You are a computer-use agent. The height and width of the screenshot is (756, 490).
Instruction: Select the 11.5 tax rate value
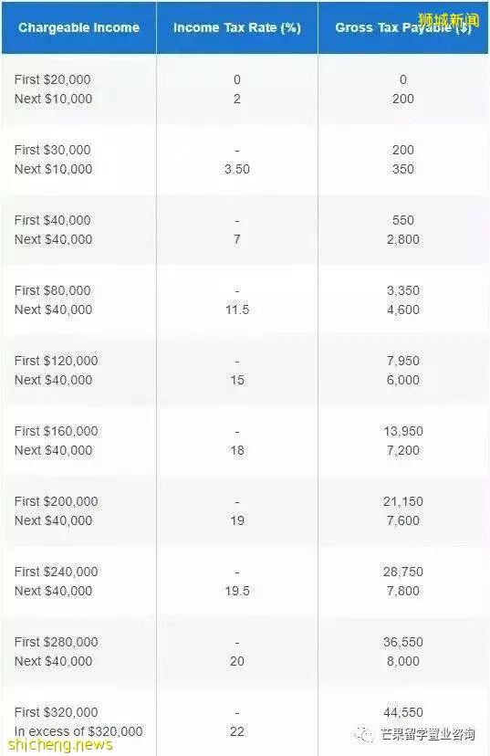click(x=237, y=310)
